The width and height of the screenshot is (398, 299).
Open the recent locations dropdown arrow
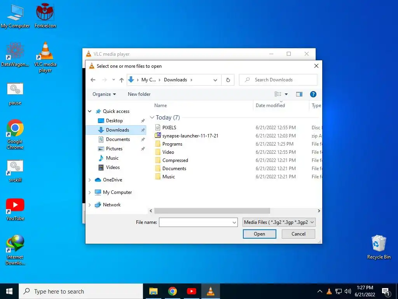pos(113,80)
